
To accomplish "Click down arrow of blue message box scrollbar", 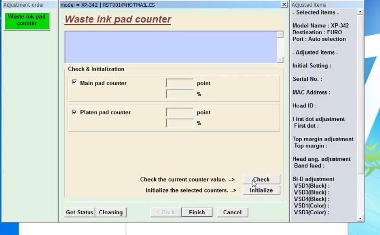I will (x=280, y=60).
